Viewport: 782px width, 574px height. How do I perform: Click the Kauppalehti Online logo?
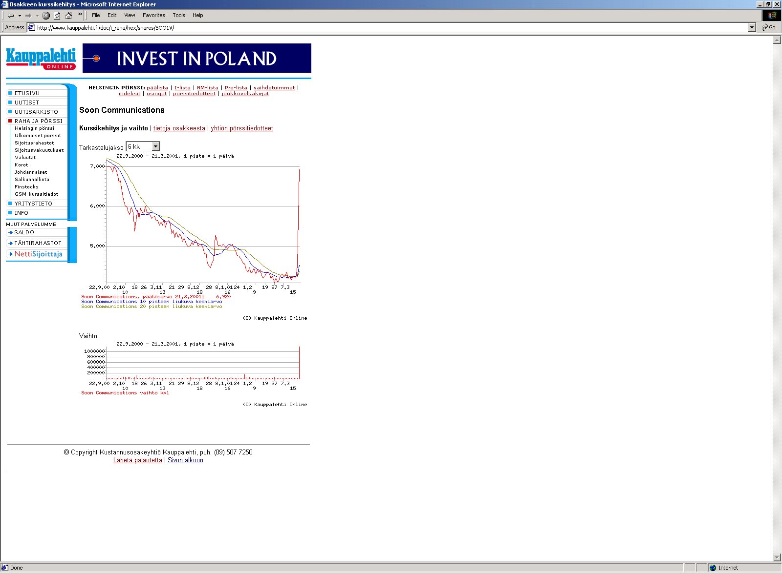[x=41, y=59]
